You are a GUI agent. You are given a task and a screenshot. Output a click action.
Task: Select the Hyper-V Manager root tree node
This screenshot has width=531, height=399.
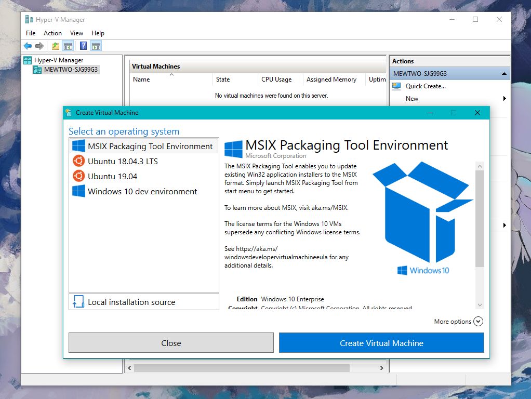(x=59, y=60)
